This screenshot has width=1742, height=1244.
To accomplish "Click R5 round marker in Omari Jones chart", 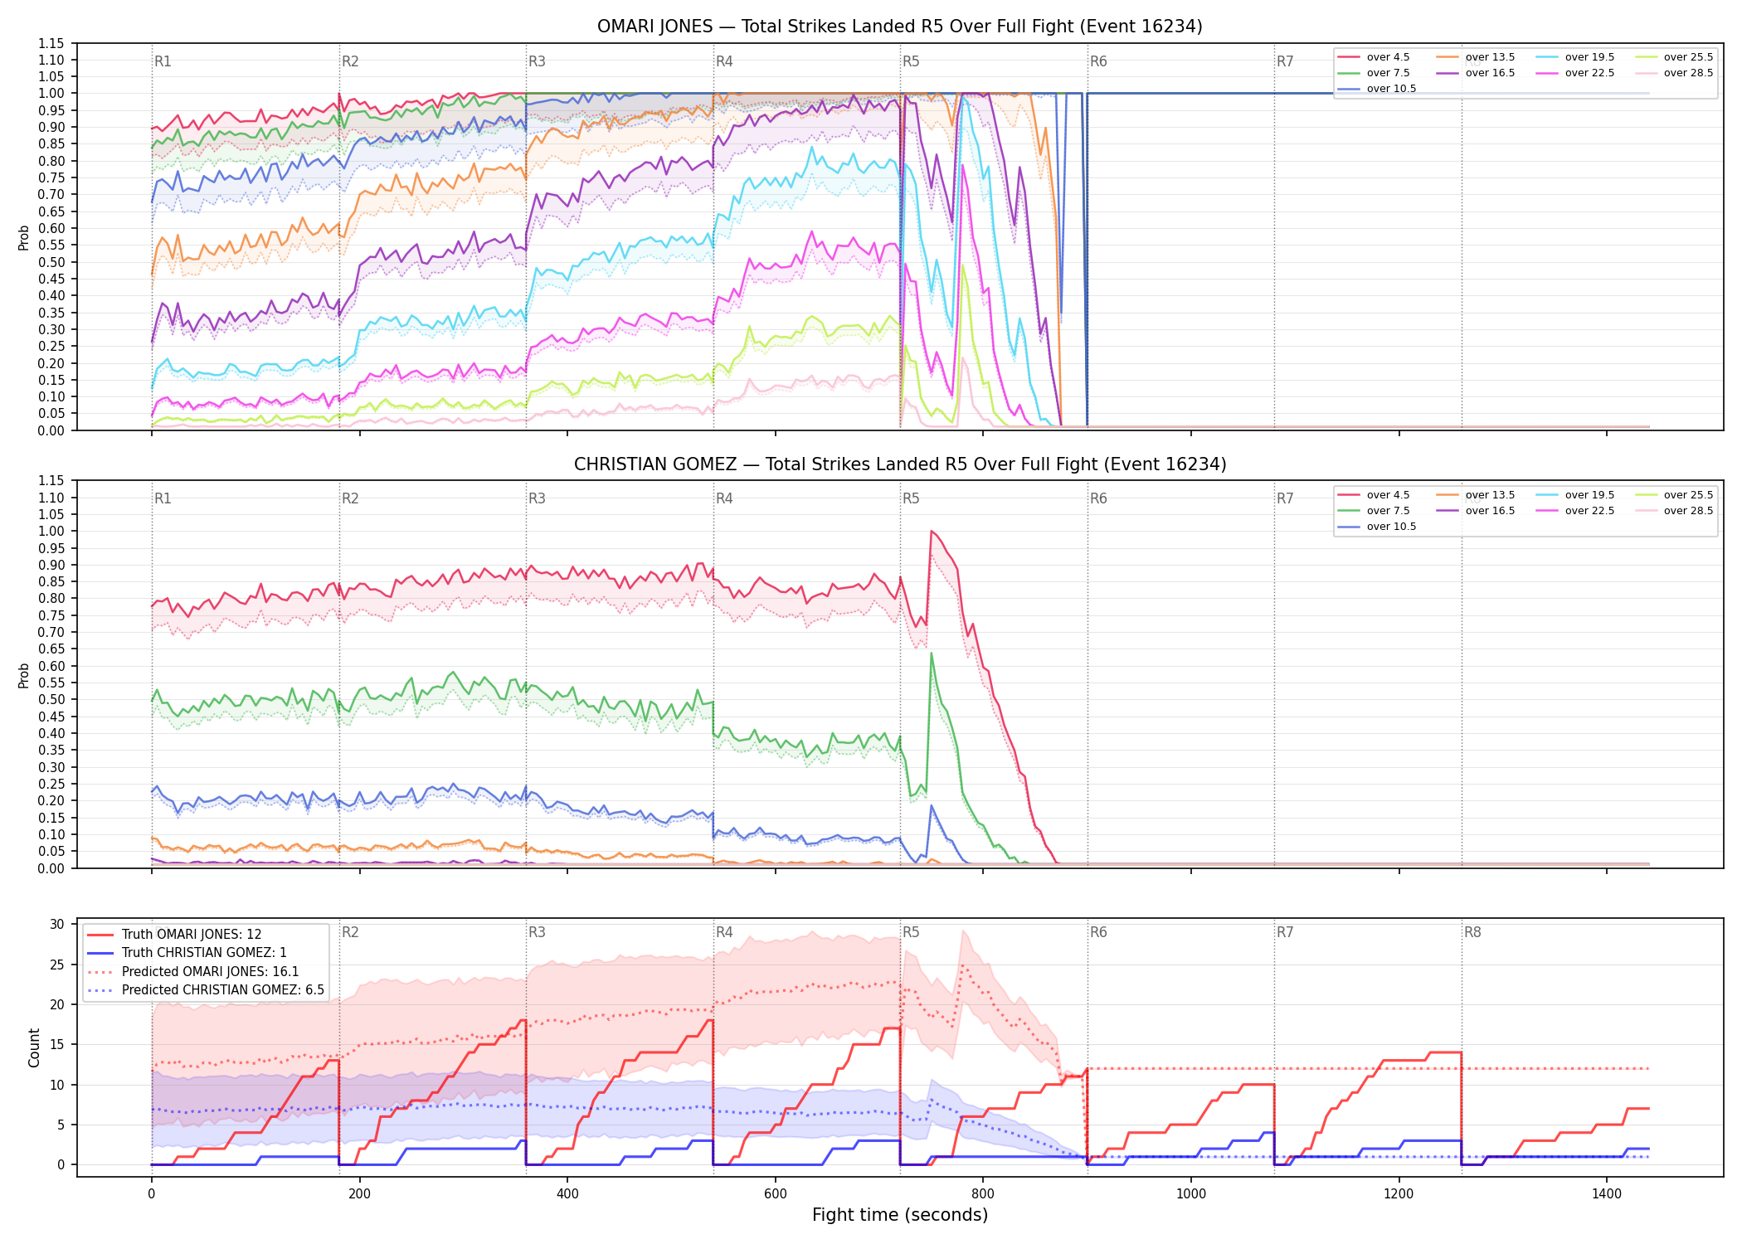I will coord(911,61).
